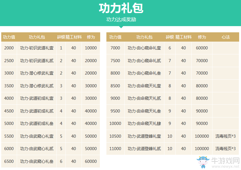
Task: Click the 60000 修为 value in the 7000 row
Action: point(202,48)
